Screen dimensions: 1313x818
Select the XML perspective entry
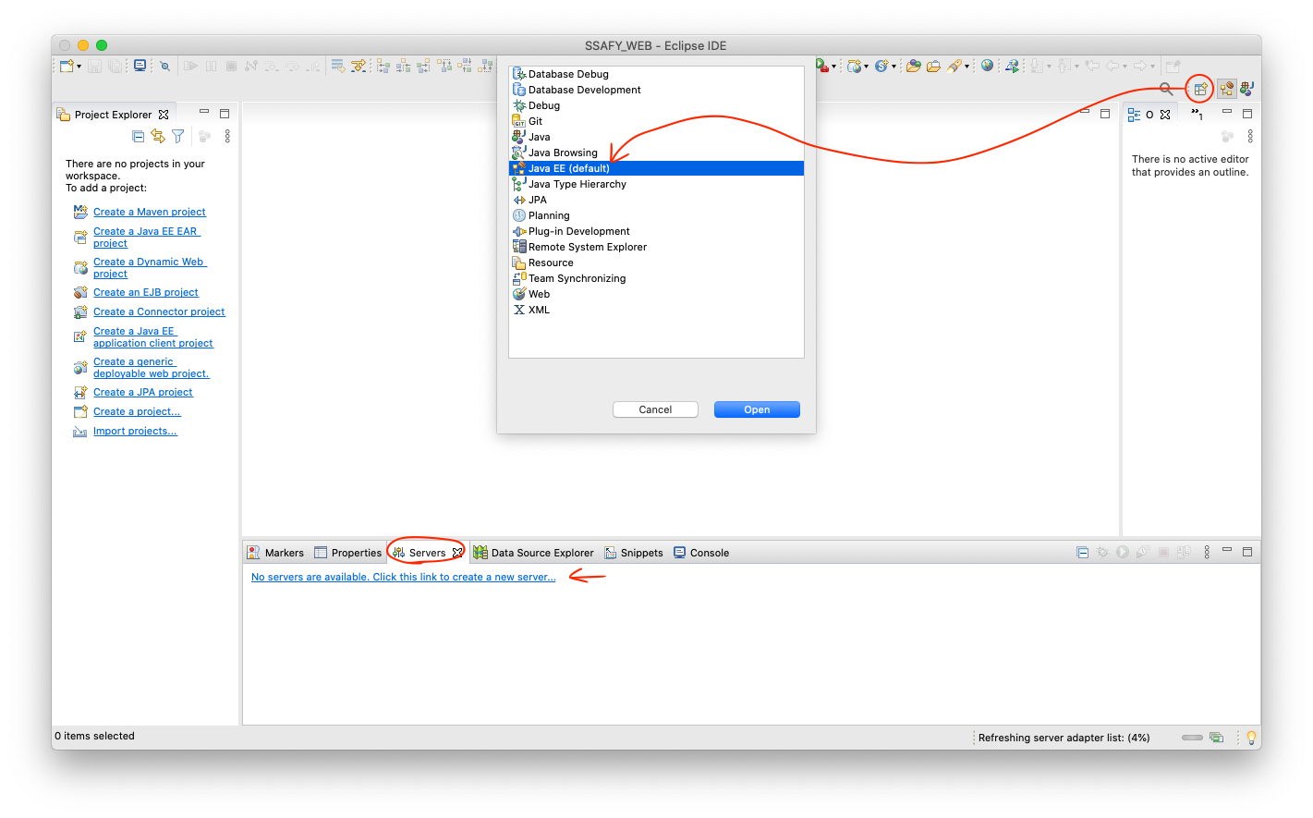point(656,310)
